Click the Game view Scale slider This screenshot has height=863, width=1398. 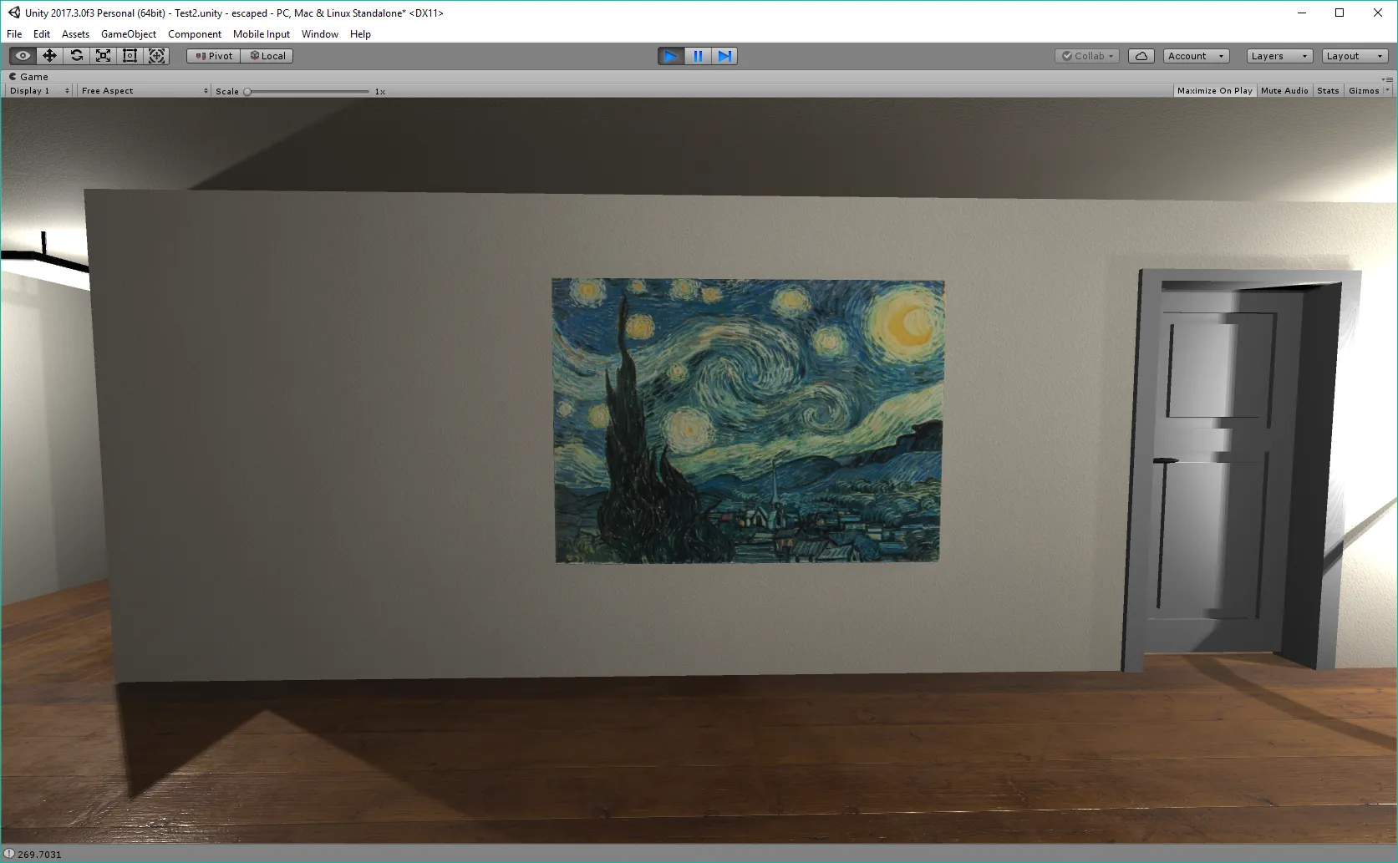[x=308, y=92]
